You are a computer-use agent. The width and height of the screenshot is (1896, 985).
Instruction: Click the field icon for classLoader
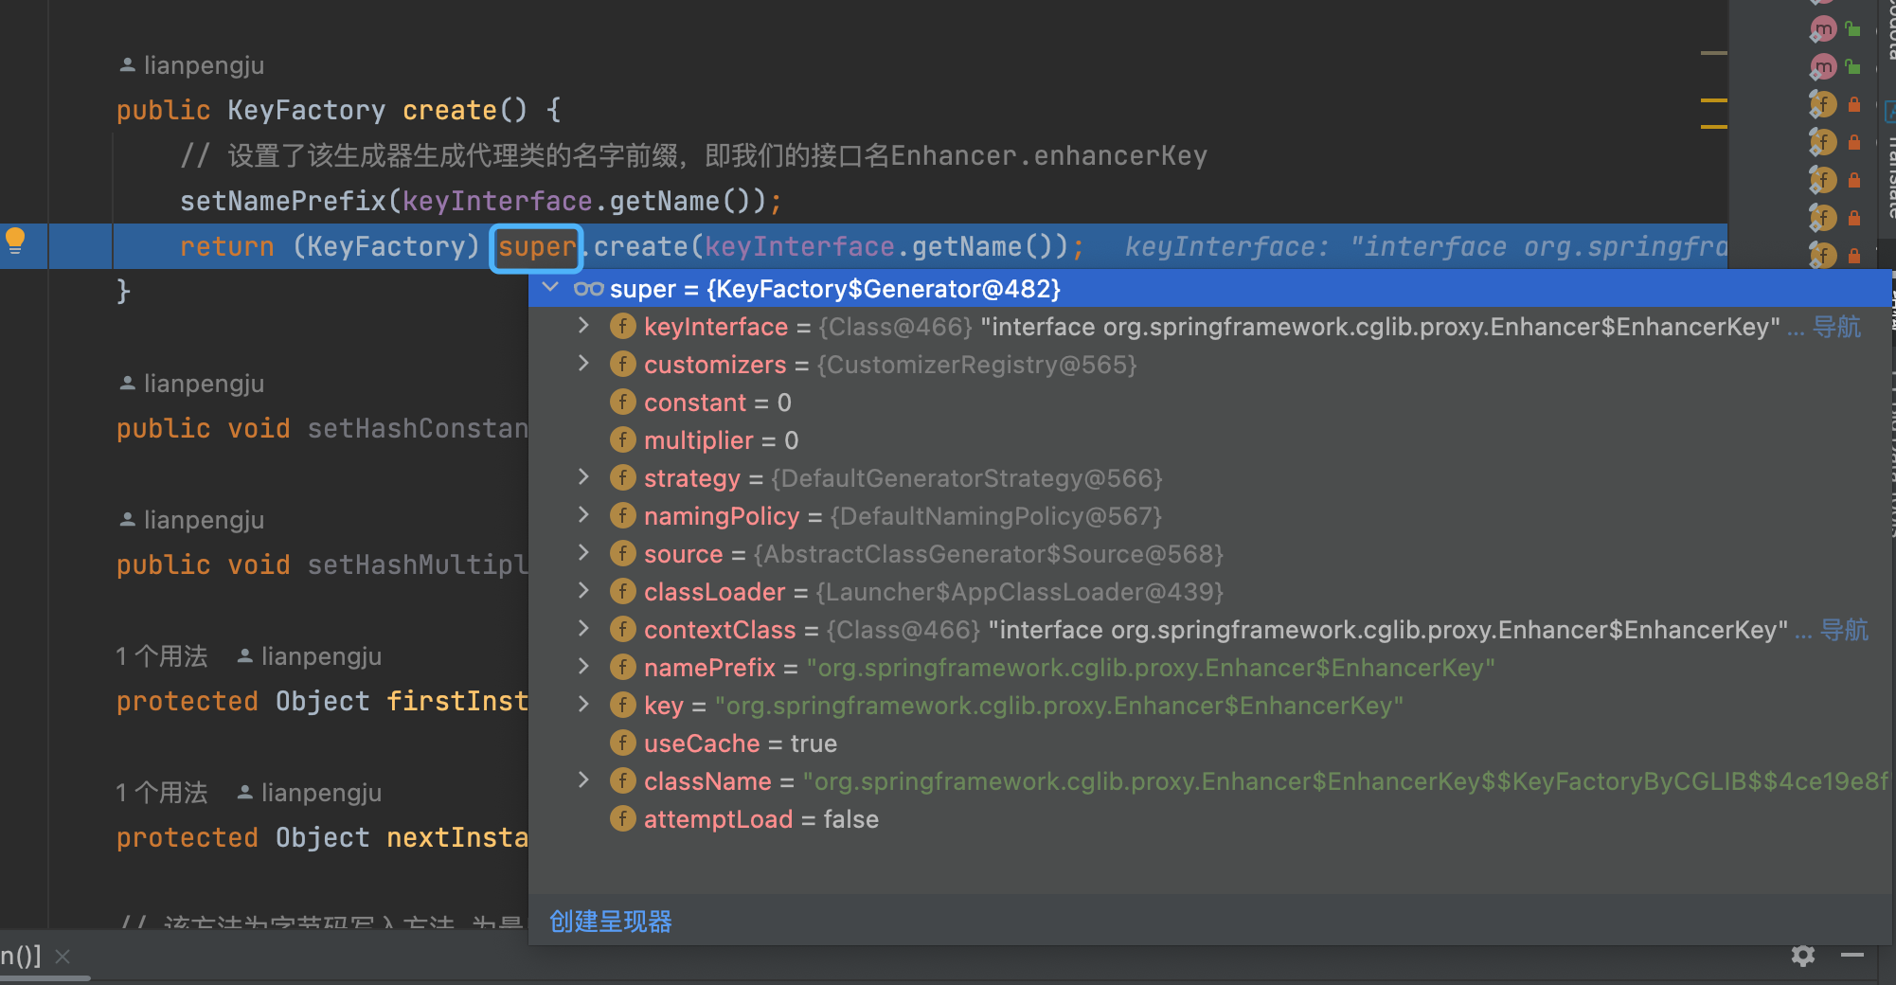(x=622, y=592)
